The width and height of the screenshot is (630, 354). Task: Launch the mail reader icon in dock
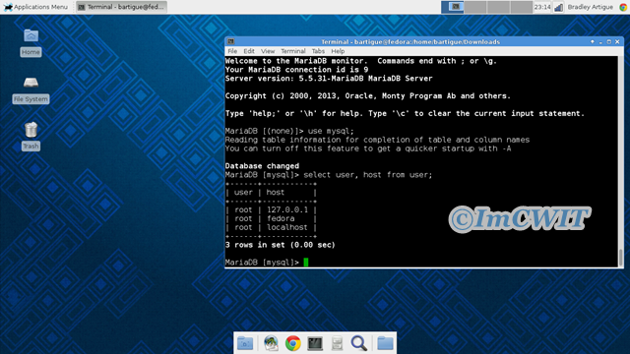pos(272,343)
